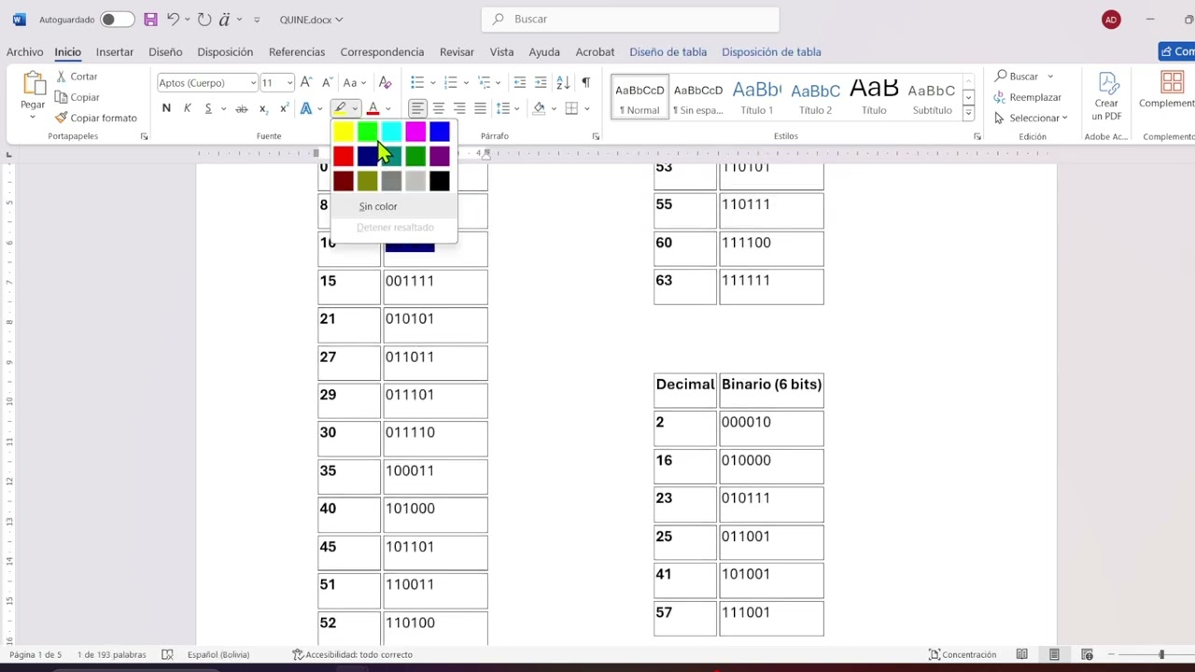The width and height of the screenshot is (1195, 672).
Task: Decrease font size with the small A icon
Action: tap(327, 83)
